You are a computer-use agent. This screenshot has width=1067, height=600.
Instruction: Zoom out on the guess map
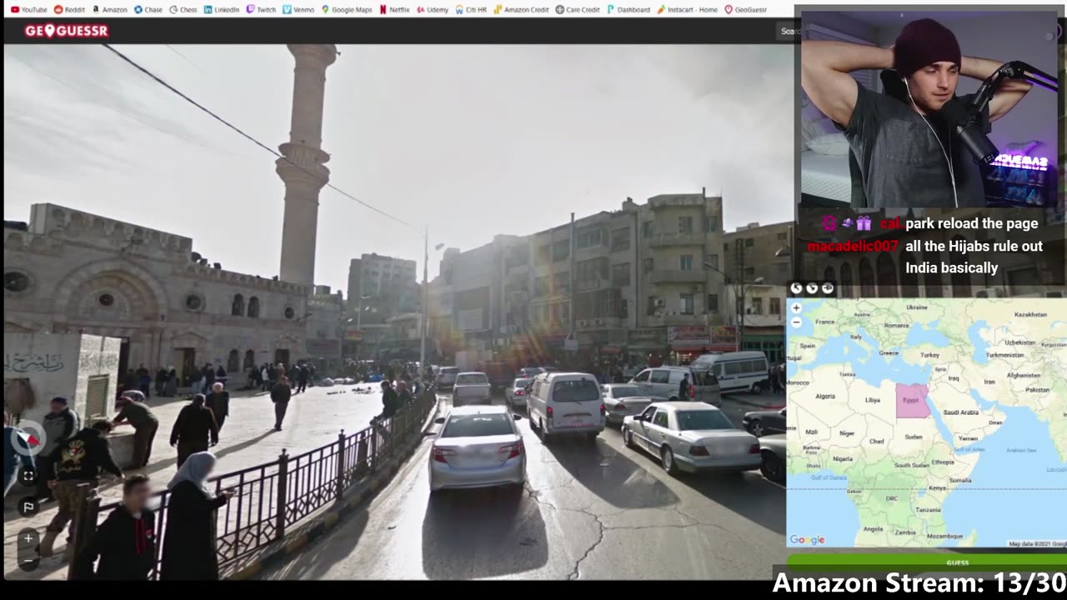tap(796, 322)
